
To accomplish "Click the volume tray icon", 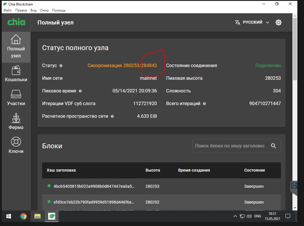I will pos(249,216).
